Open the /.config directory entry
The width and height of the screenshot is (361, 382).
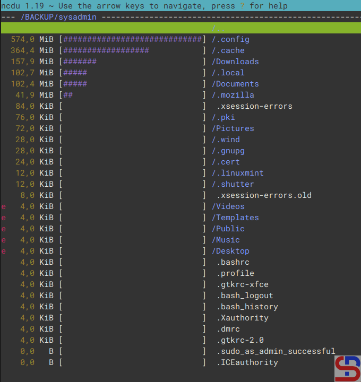point(230,39)
